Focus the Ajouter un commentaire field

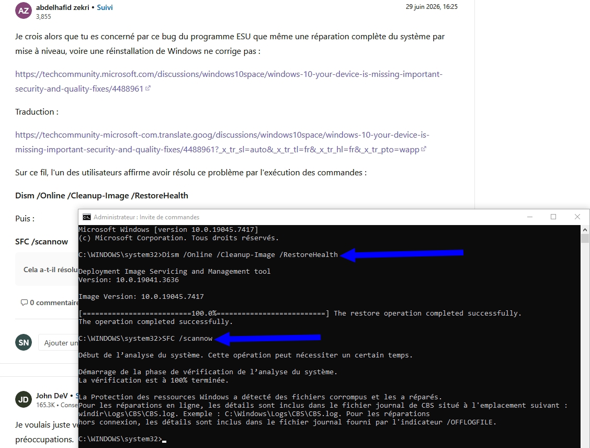tap(59, 343)
